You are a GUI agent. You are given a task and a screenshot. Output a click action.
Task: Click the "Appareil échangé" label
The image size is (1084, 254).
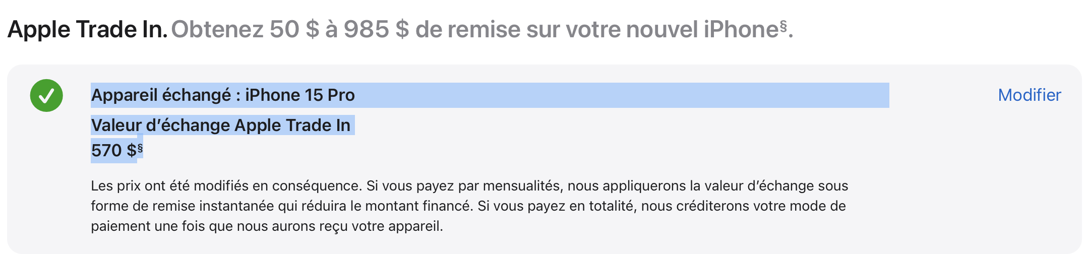161,95
